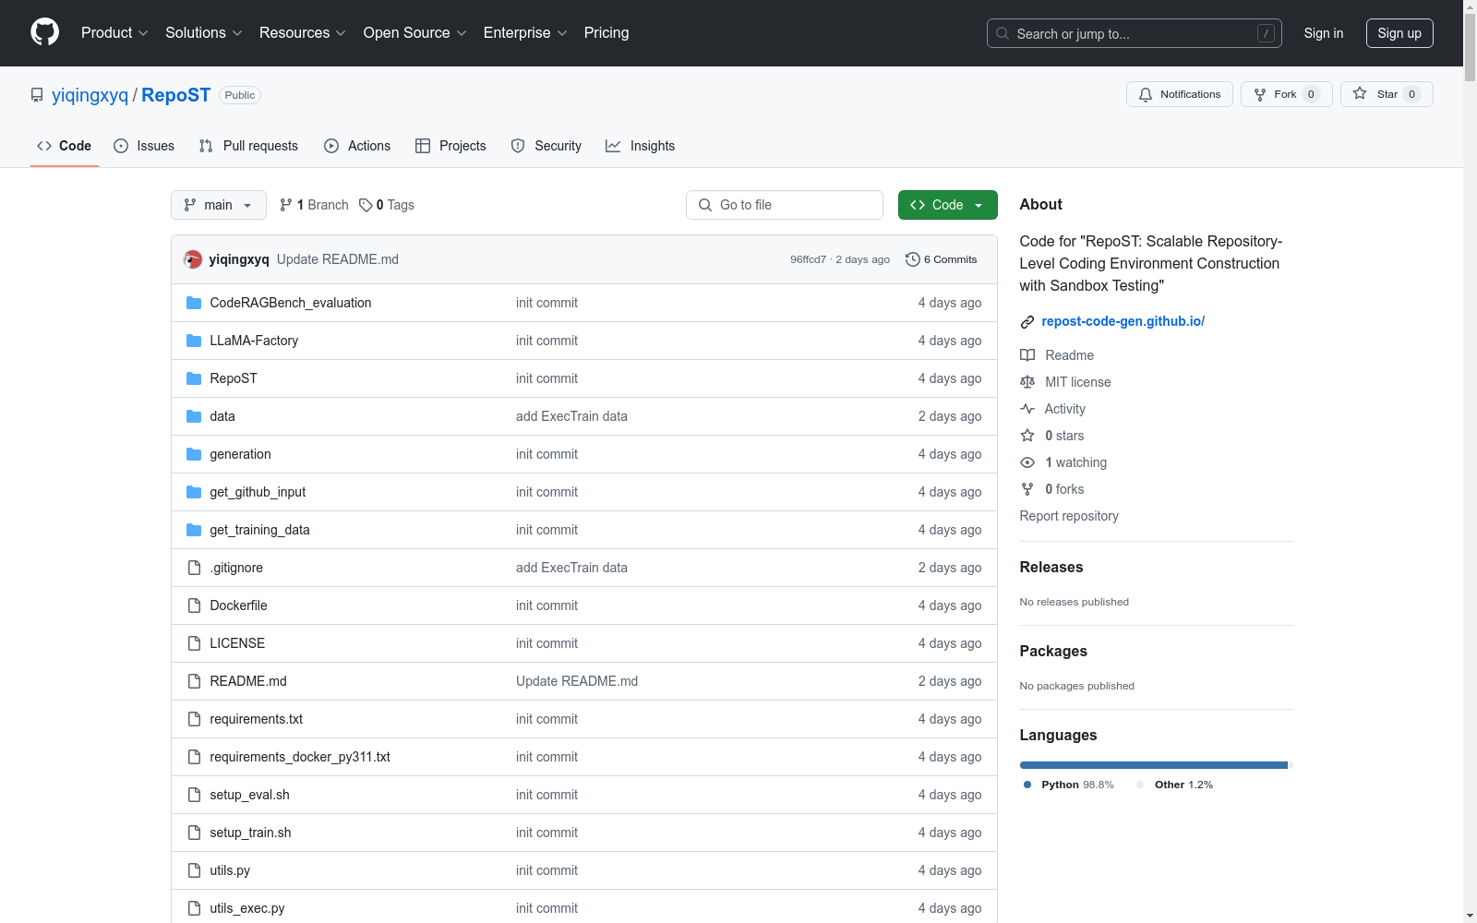The image size is (1477, 923).
Task: Click the get_github_input folder icon
Action: click(194, 492)
